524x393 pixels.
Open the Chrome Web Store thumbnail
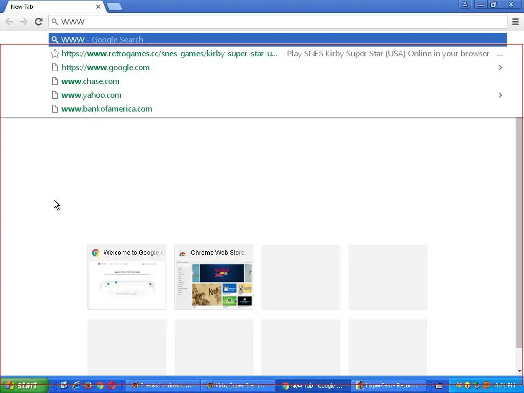click(x=214, y=277)
